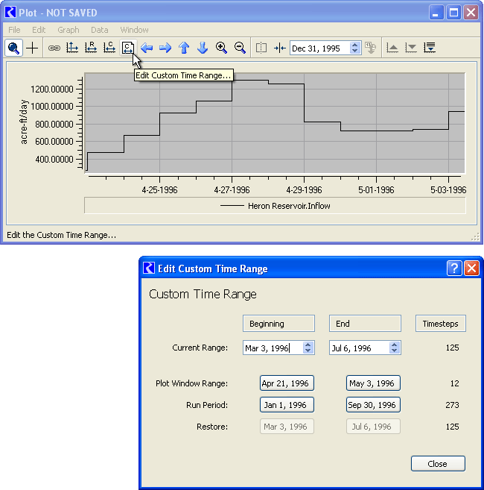Click the axis with down triangle icon
Screen dimensions: 484x490
tap(411, 48)
